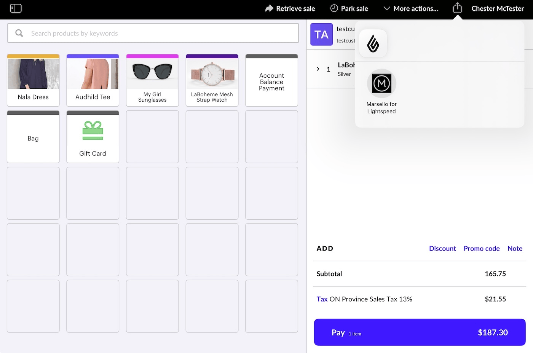Click the Park sale clock icon
The image size is (533, 353).
(334, 8)
